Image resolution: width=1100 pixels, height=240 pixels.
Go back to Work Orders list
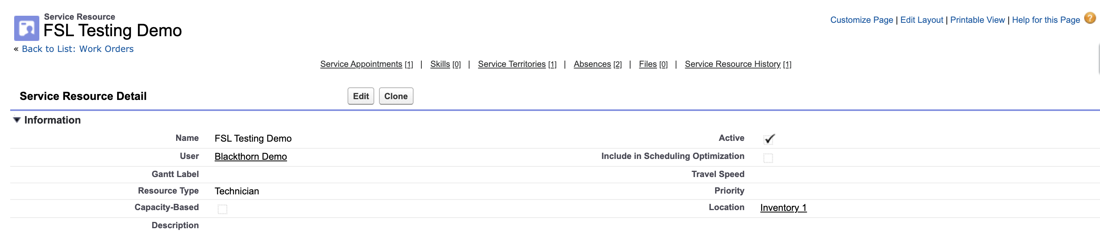pos(78,49)
